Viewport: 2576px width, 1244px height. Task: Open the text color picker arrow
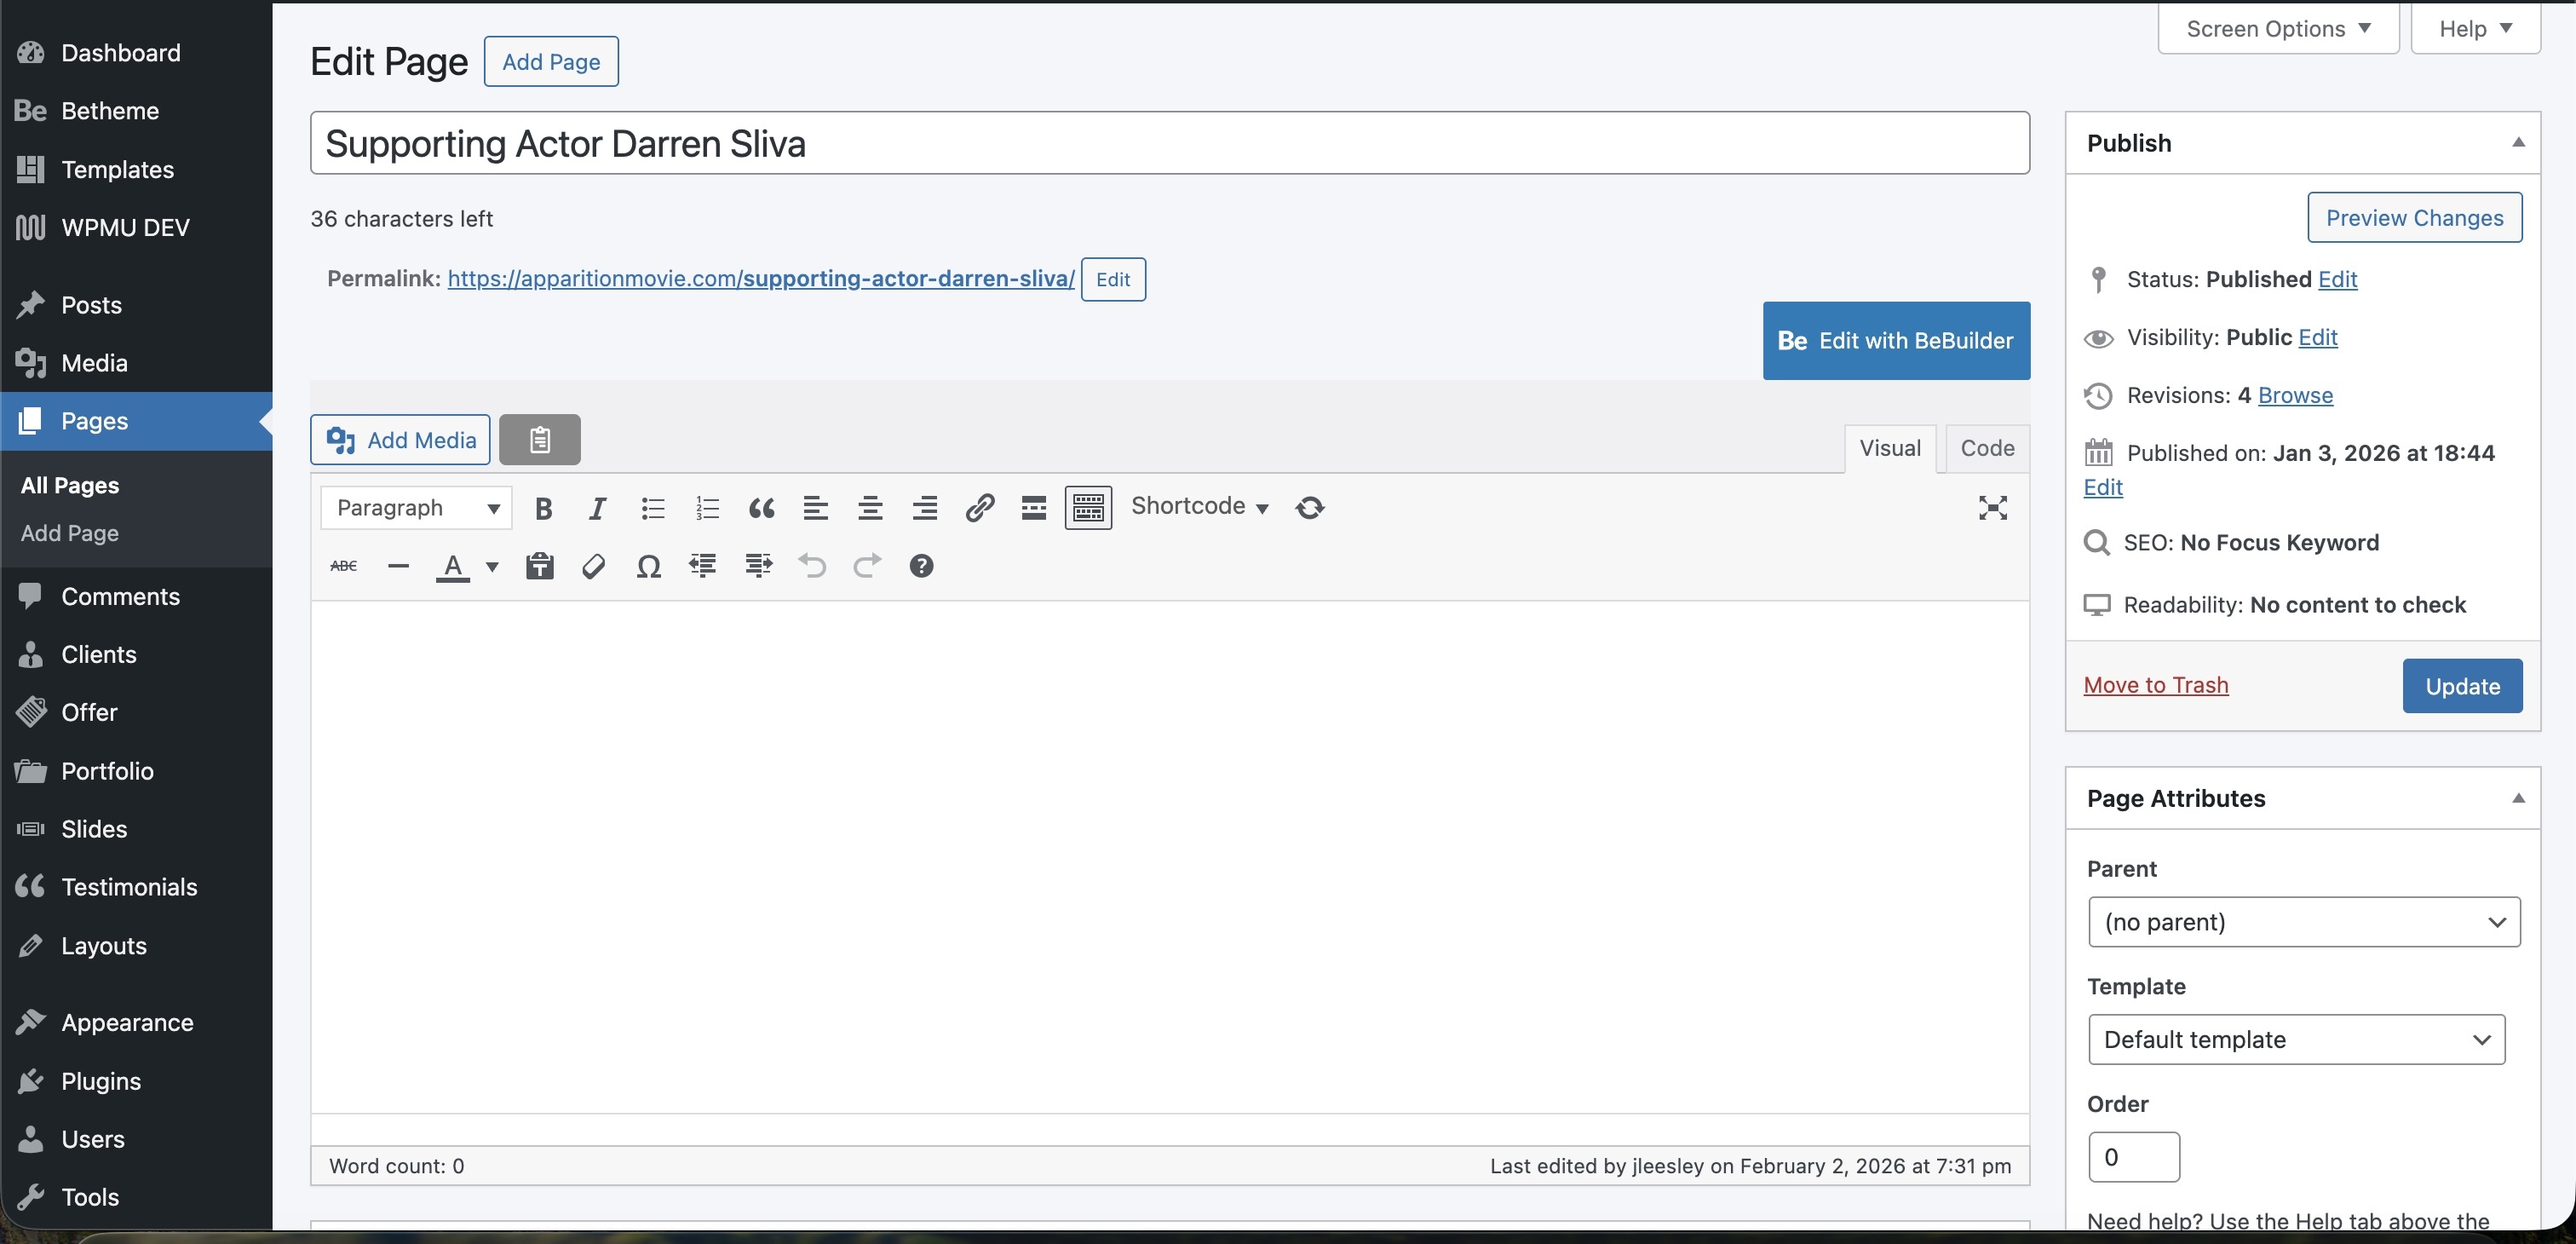point(492,567)
